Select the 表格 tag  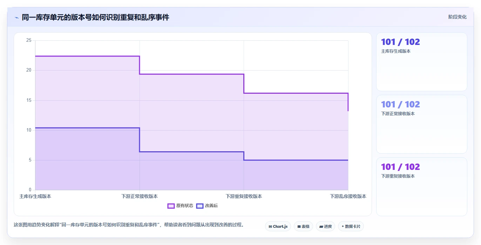303,226
